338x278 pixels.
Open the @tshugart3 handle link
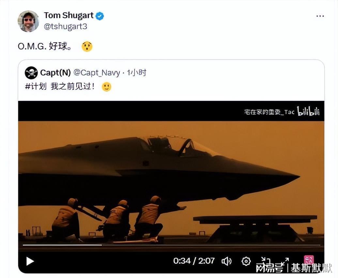66,26
